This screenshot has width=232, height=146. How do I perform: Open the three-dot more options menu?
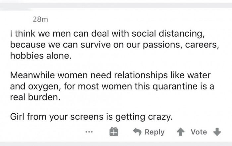tap(88, 132)
